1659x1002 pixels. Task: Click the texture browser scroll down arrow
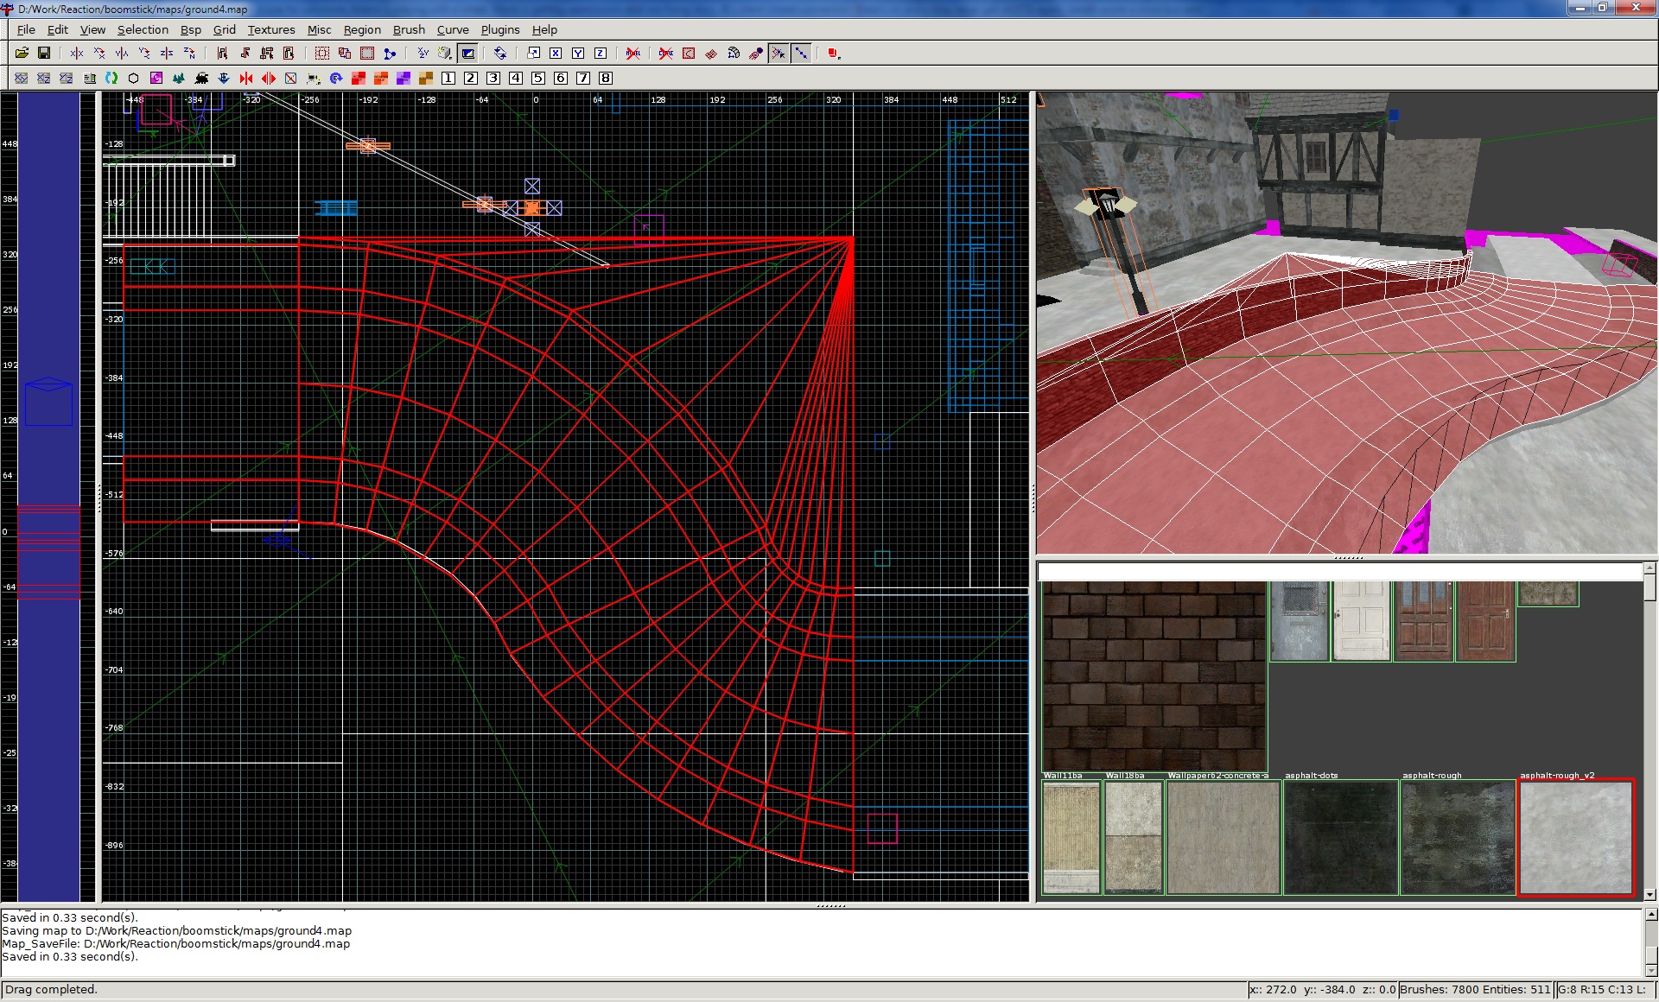1649,895
